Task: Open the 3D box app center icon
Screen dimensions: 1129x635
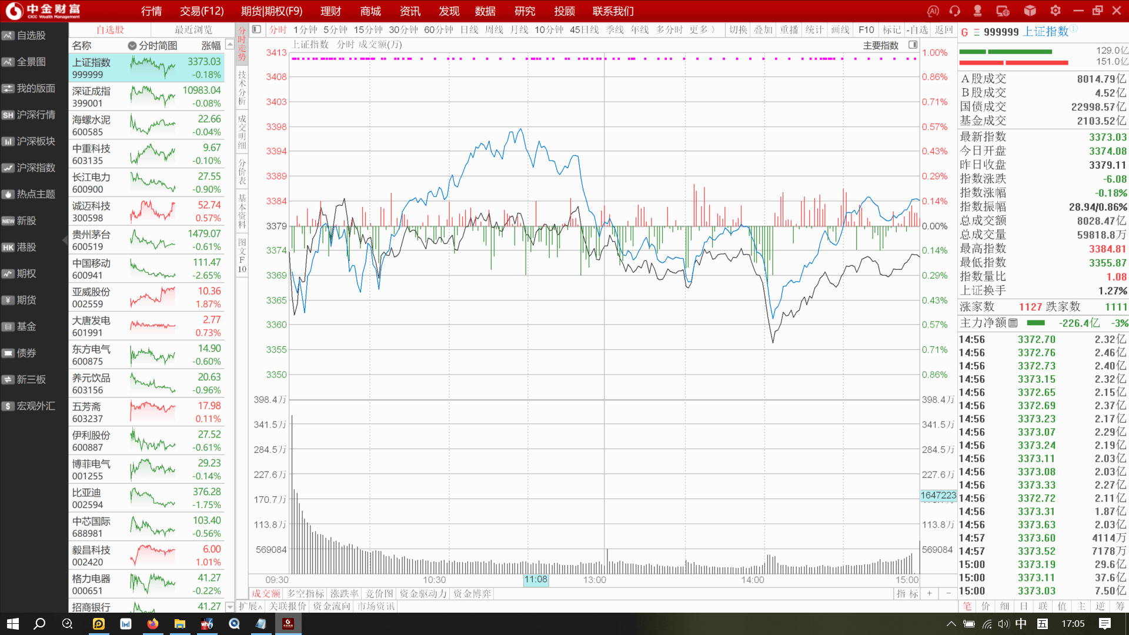Action: [x=1030, y=11]
